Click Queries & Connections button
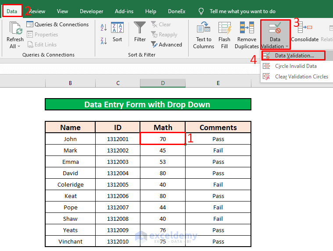The height and width of the screenshot is (251, 333). 57,25
